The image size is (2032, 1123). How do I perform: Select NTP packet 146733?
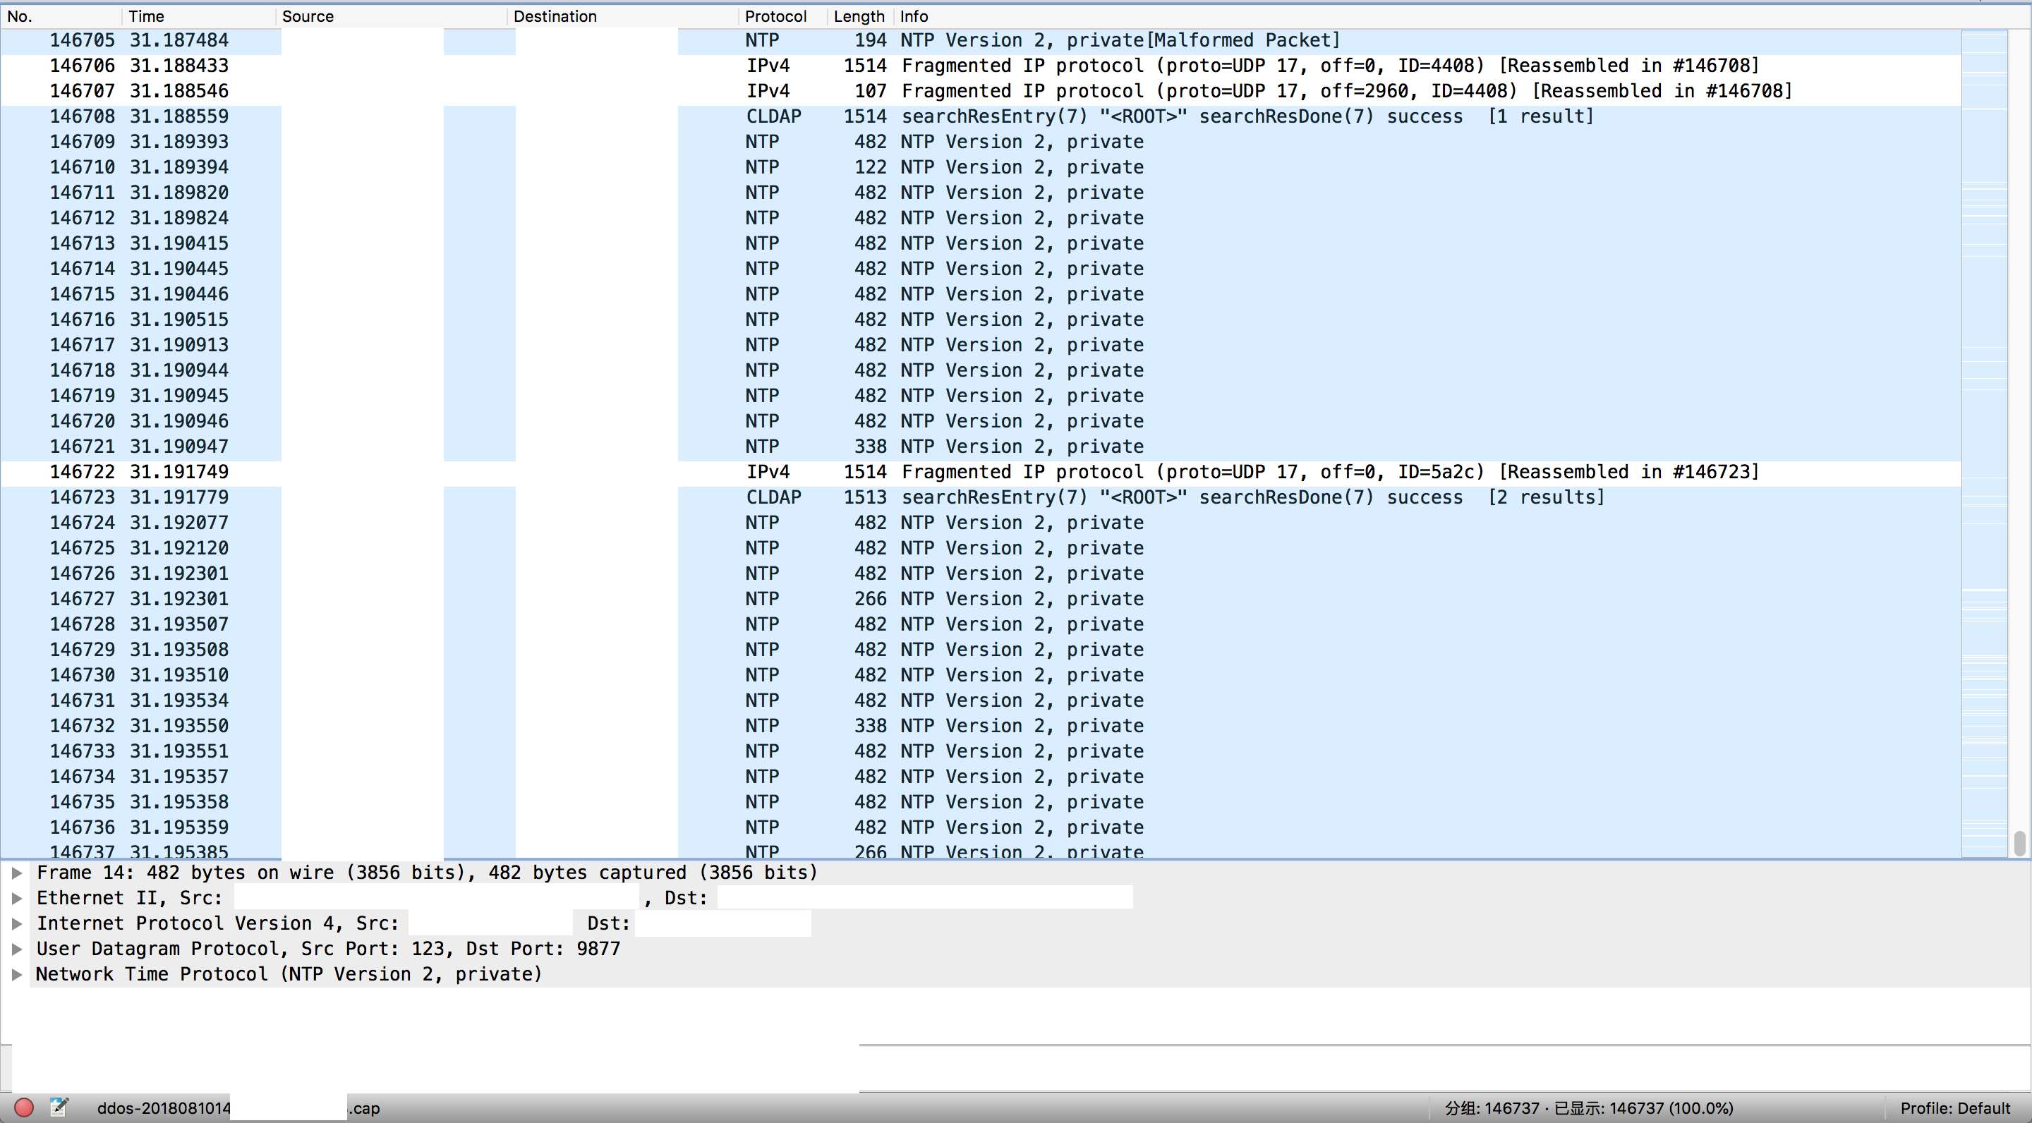(981, 751)
